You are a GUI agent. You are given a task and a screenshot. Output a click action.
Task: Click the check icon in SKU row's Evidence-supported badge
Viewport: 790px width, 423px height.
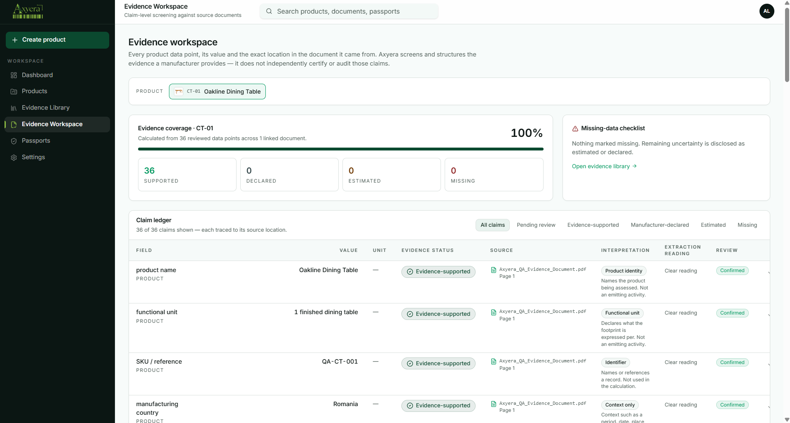410,364
